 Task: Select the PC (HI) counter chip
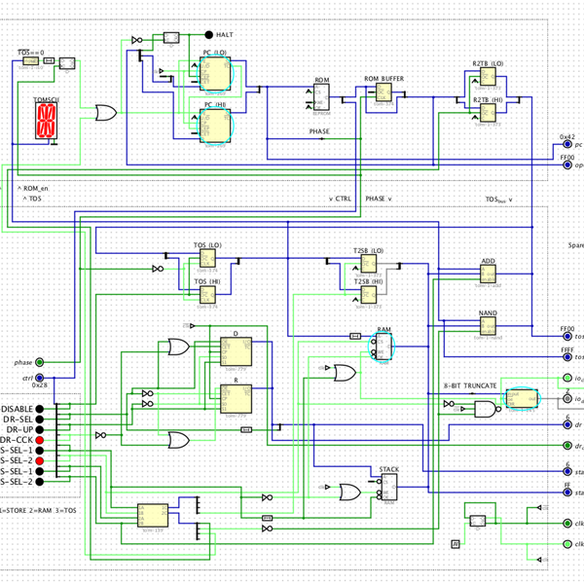click(215, 126)
